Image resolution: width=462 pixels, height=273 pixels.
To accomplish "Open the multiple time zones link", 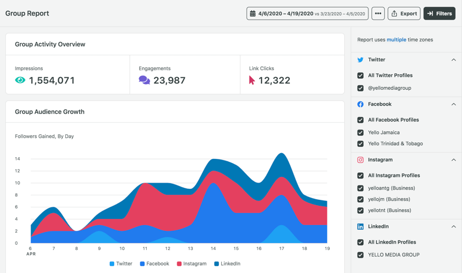I will (x=396, y=40).
